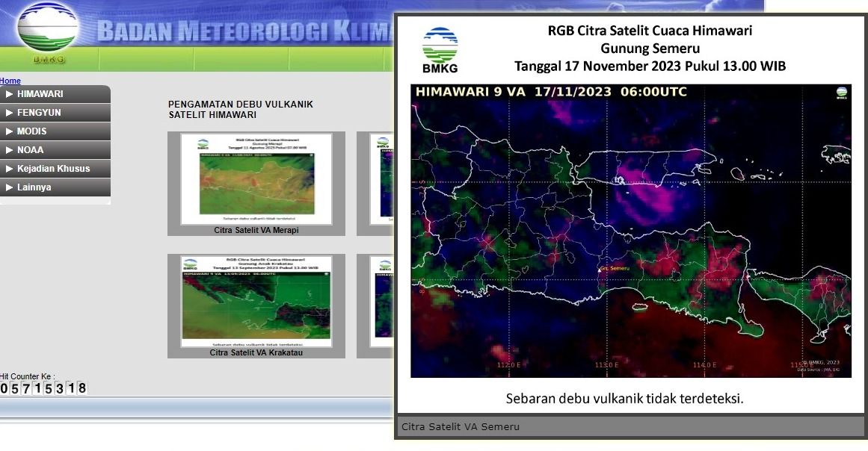The height and width of the screenshot is (451, 868).
Task: Click the HIMAWARI 9 VA timestamp label
Action: point(551,92)
